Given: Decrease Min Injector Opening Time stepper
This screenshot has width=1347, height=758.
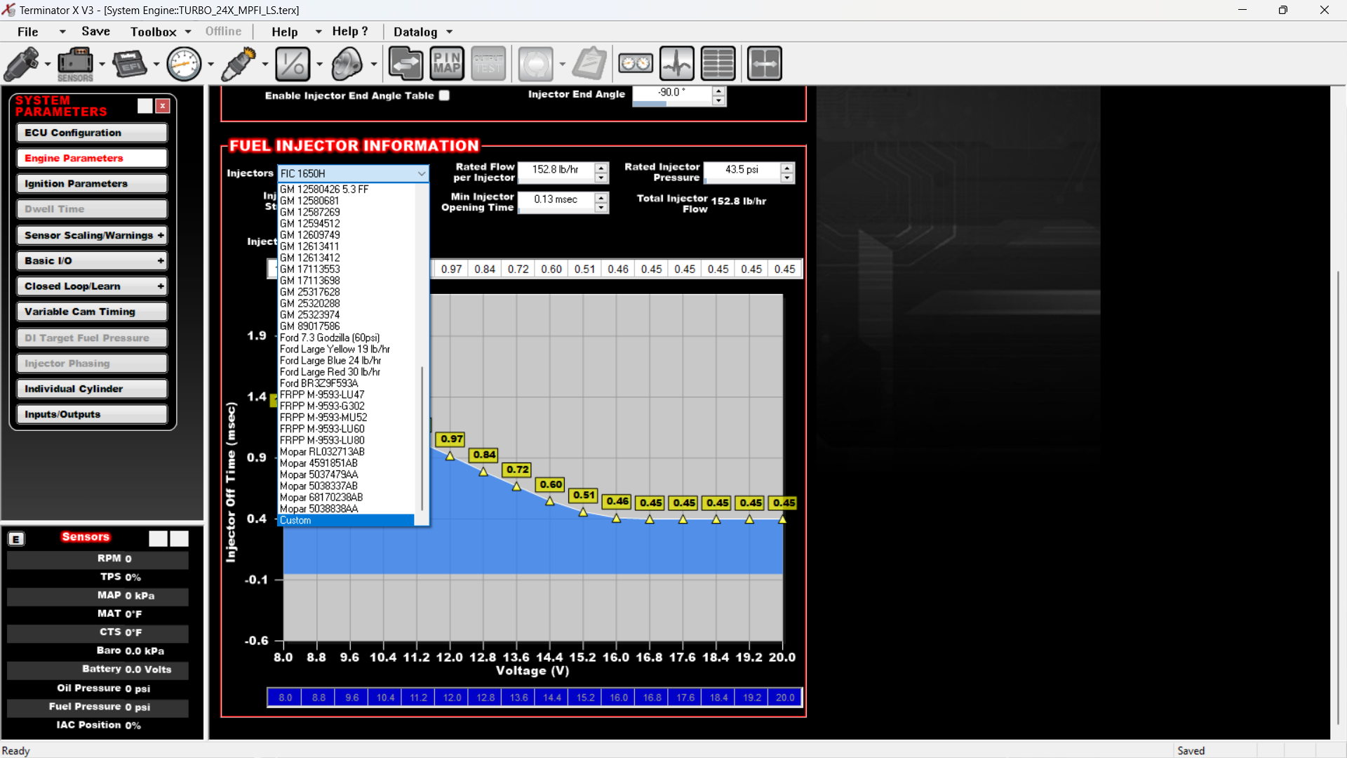Looking at the screenshot, I should point(601,208).
